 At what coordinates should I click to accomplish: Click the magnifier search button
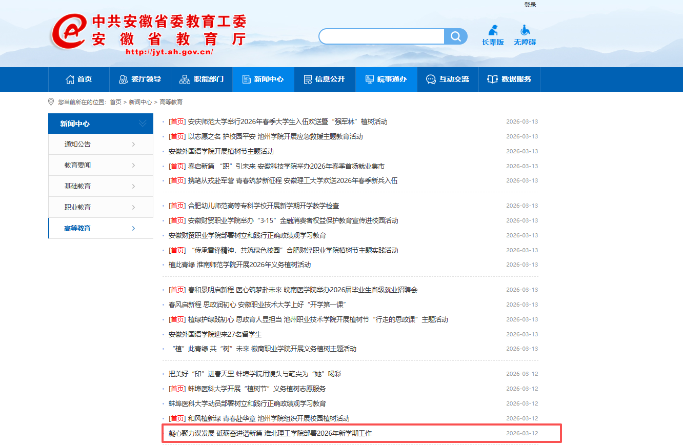pyautogui.click(x=455, y=36)
